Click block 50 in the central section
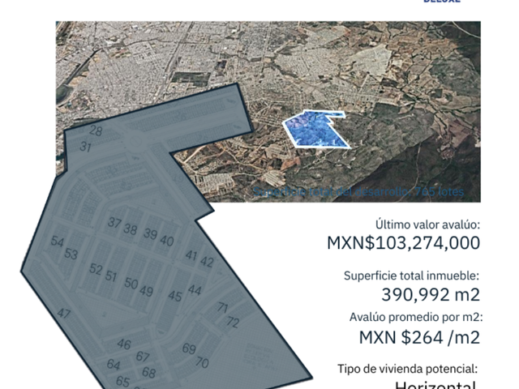Image resolution: width=519 pixels, height=389 pixels. point(131,283)
